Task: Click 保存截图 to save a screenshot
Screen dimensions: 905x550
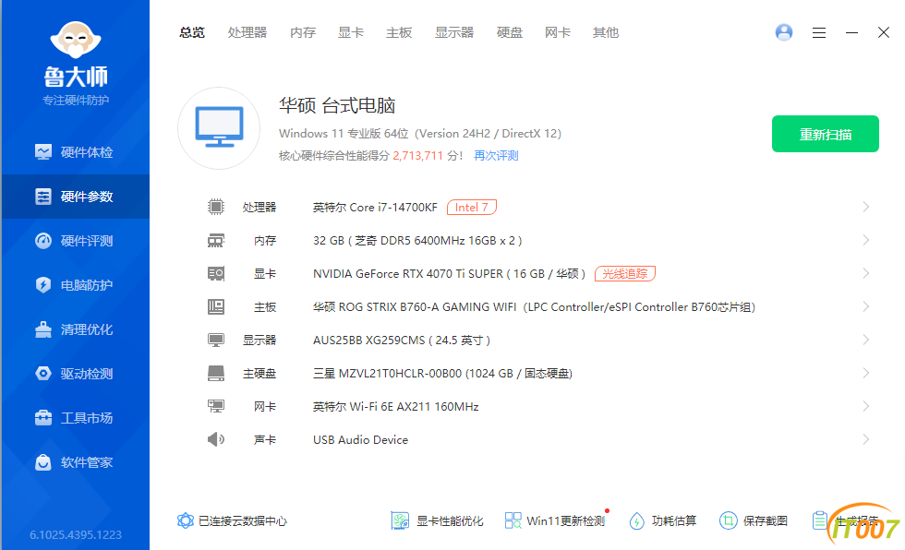Action: pos(754,520)
